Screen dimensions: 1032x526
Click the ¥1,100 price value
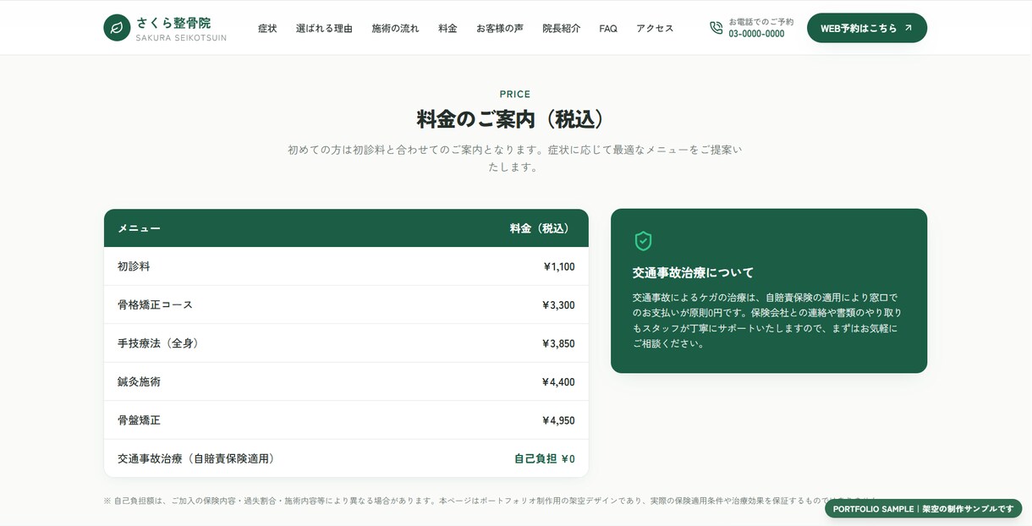click(x=559, y=266)
